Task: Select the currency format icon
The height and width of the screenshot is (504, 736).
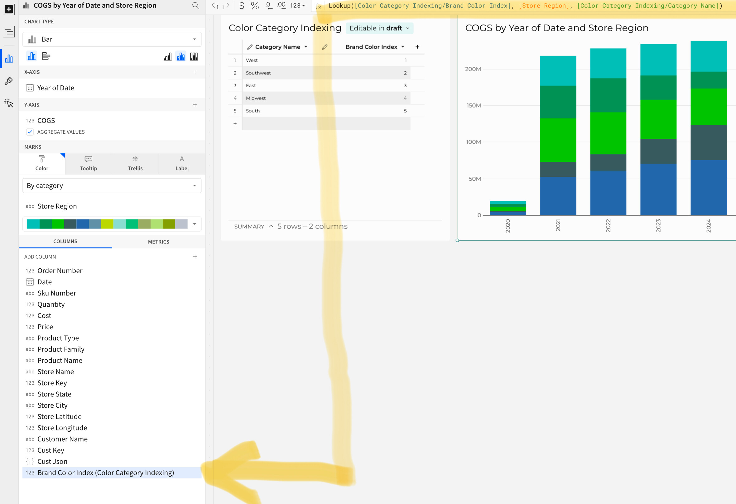Action: (x=242, y=6)
